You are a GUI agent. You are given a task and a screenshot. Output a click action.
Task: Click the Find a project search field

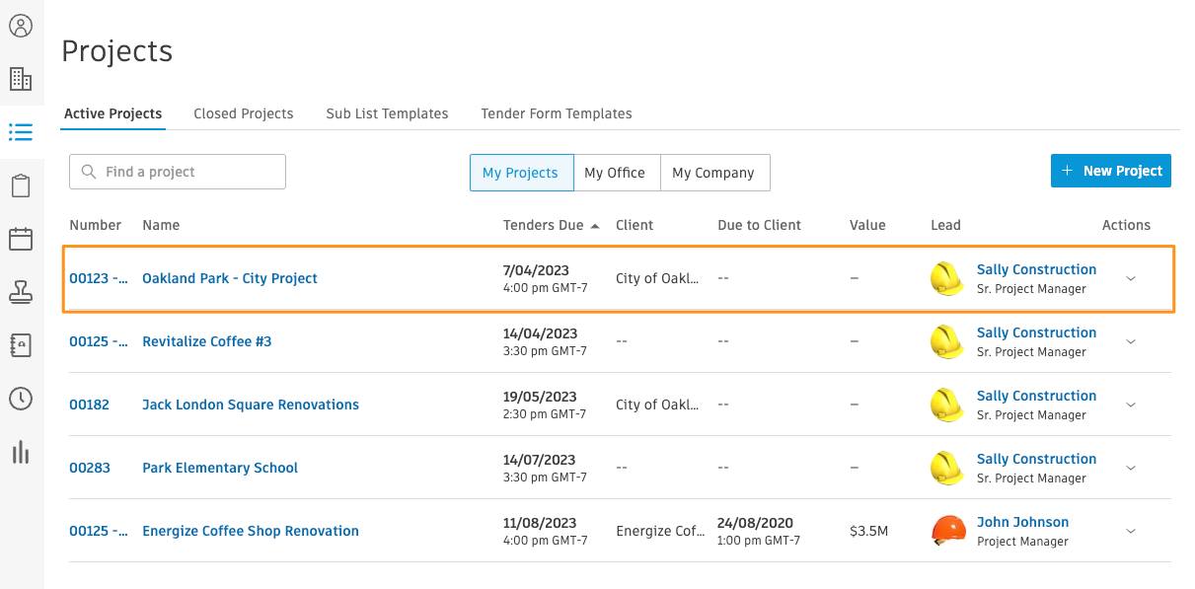[178, 172]
